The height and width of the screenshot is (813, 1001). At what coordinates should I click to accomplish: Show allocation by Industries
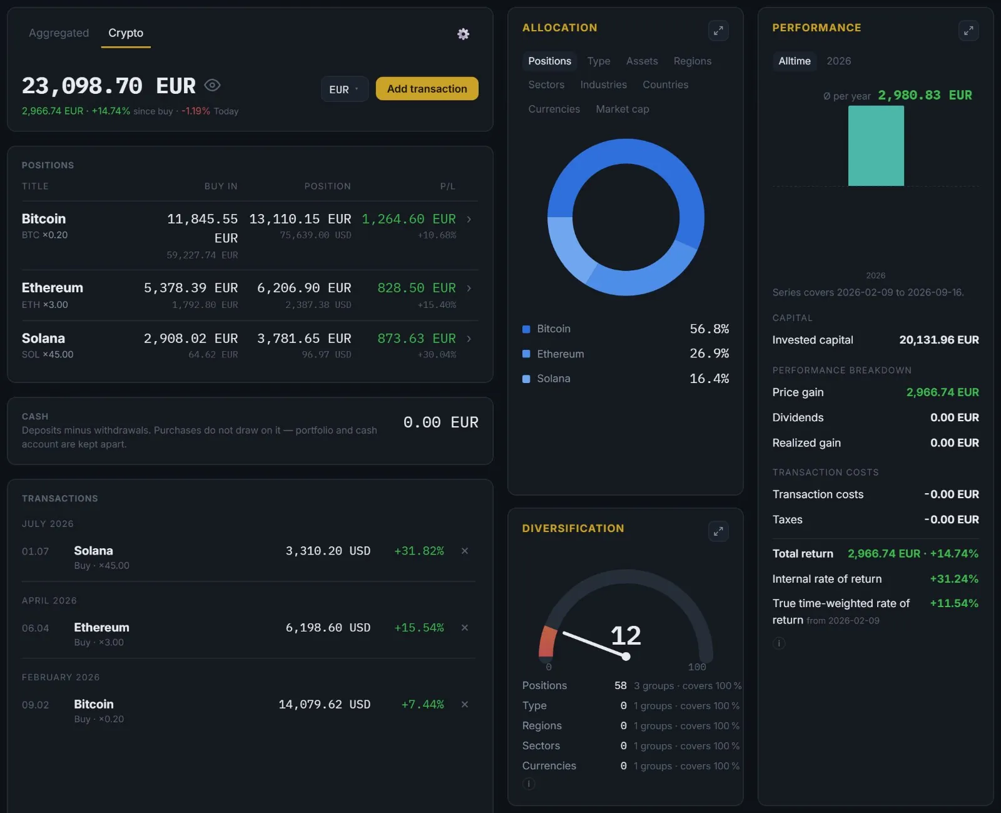pos(603,84)
